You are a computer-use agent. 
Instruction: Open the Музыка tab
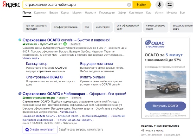172,13
